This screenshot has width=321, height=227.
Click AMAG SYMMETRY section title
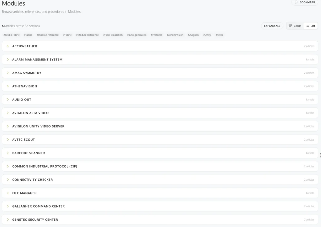(27, 73)
